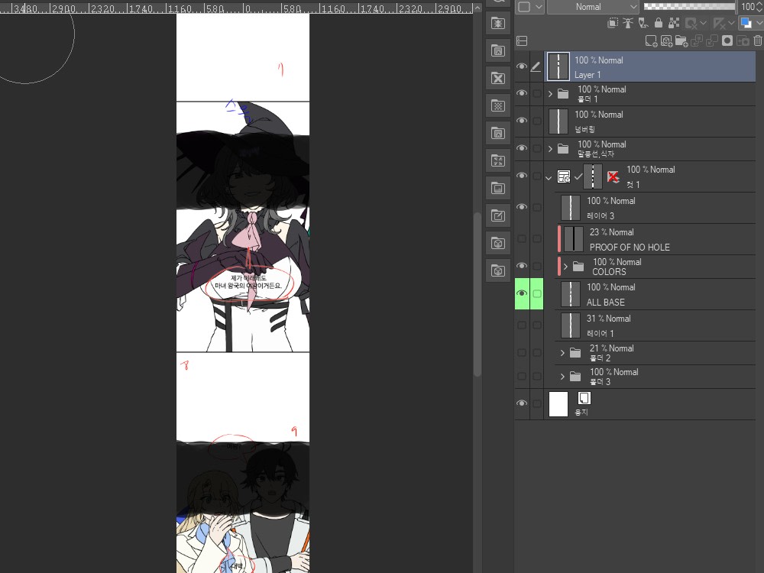
Task: Click the Lock Transparent Pixels icon
Action: 674,22
